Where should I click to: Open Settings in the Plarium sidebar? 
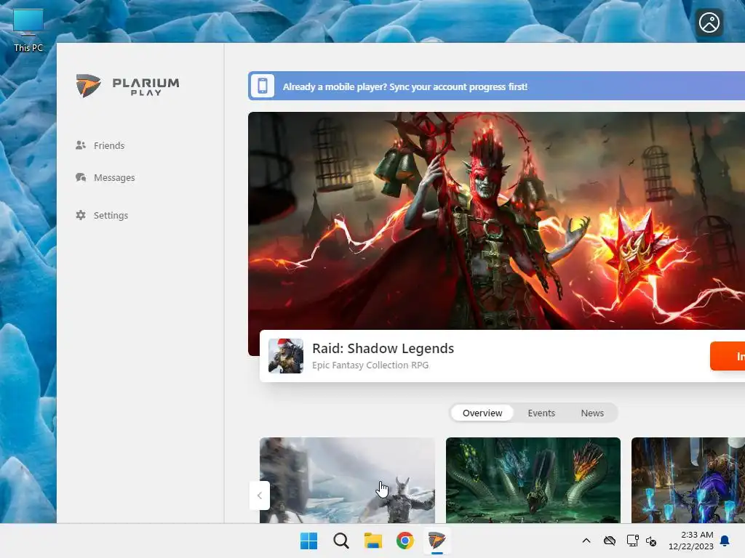tap(102, 215)
